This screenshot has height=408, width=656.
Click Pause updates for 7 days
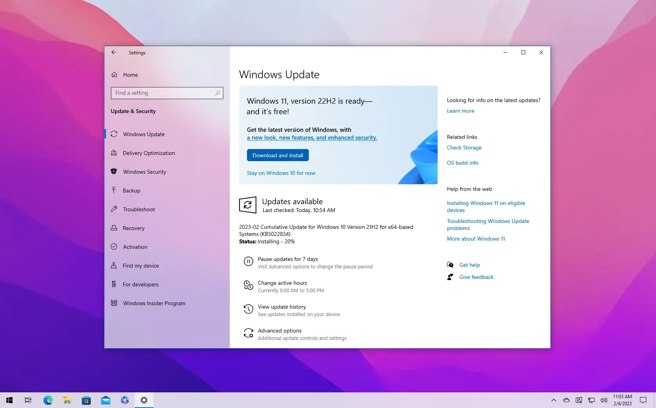308,262
